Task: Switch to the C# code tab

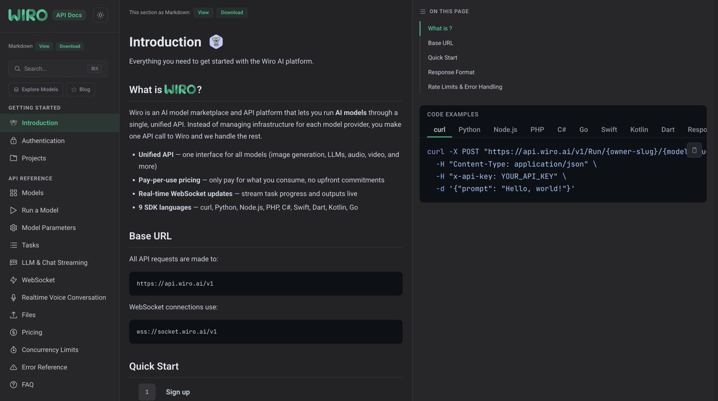Action: 562,130
